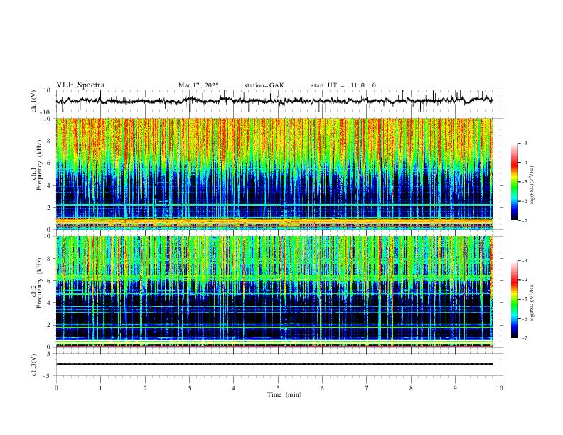Click '4' kHz tick on ch.2 spectrogram axis
This screenshot has width=563, height=435.
[x=50, y=303]
